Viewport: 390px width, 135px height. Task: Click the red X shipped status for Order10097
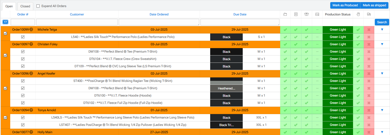(x=369, y=44)
